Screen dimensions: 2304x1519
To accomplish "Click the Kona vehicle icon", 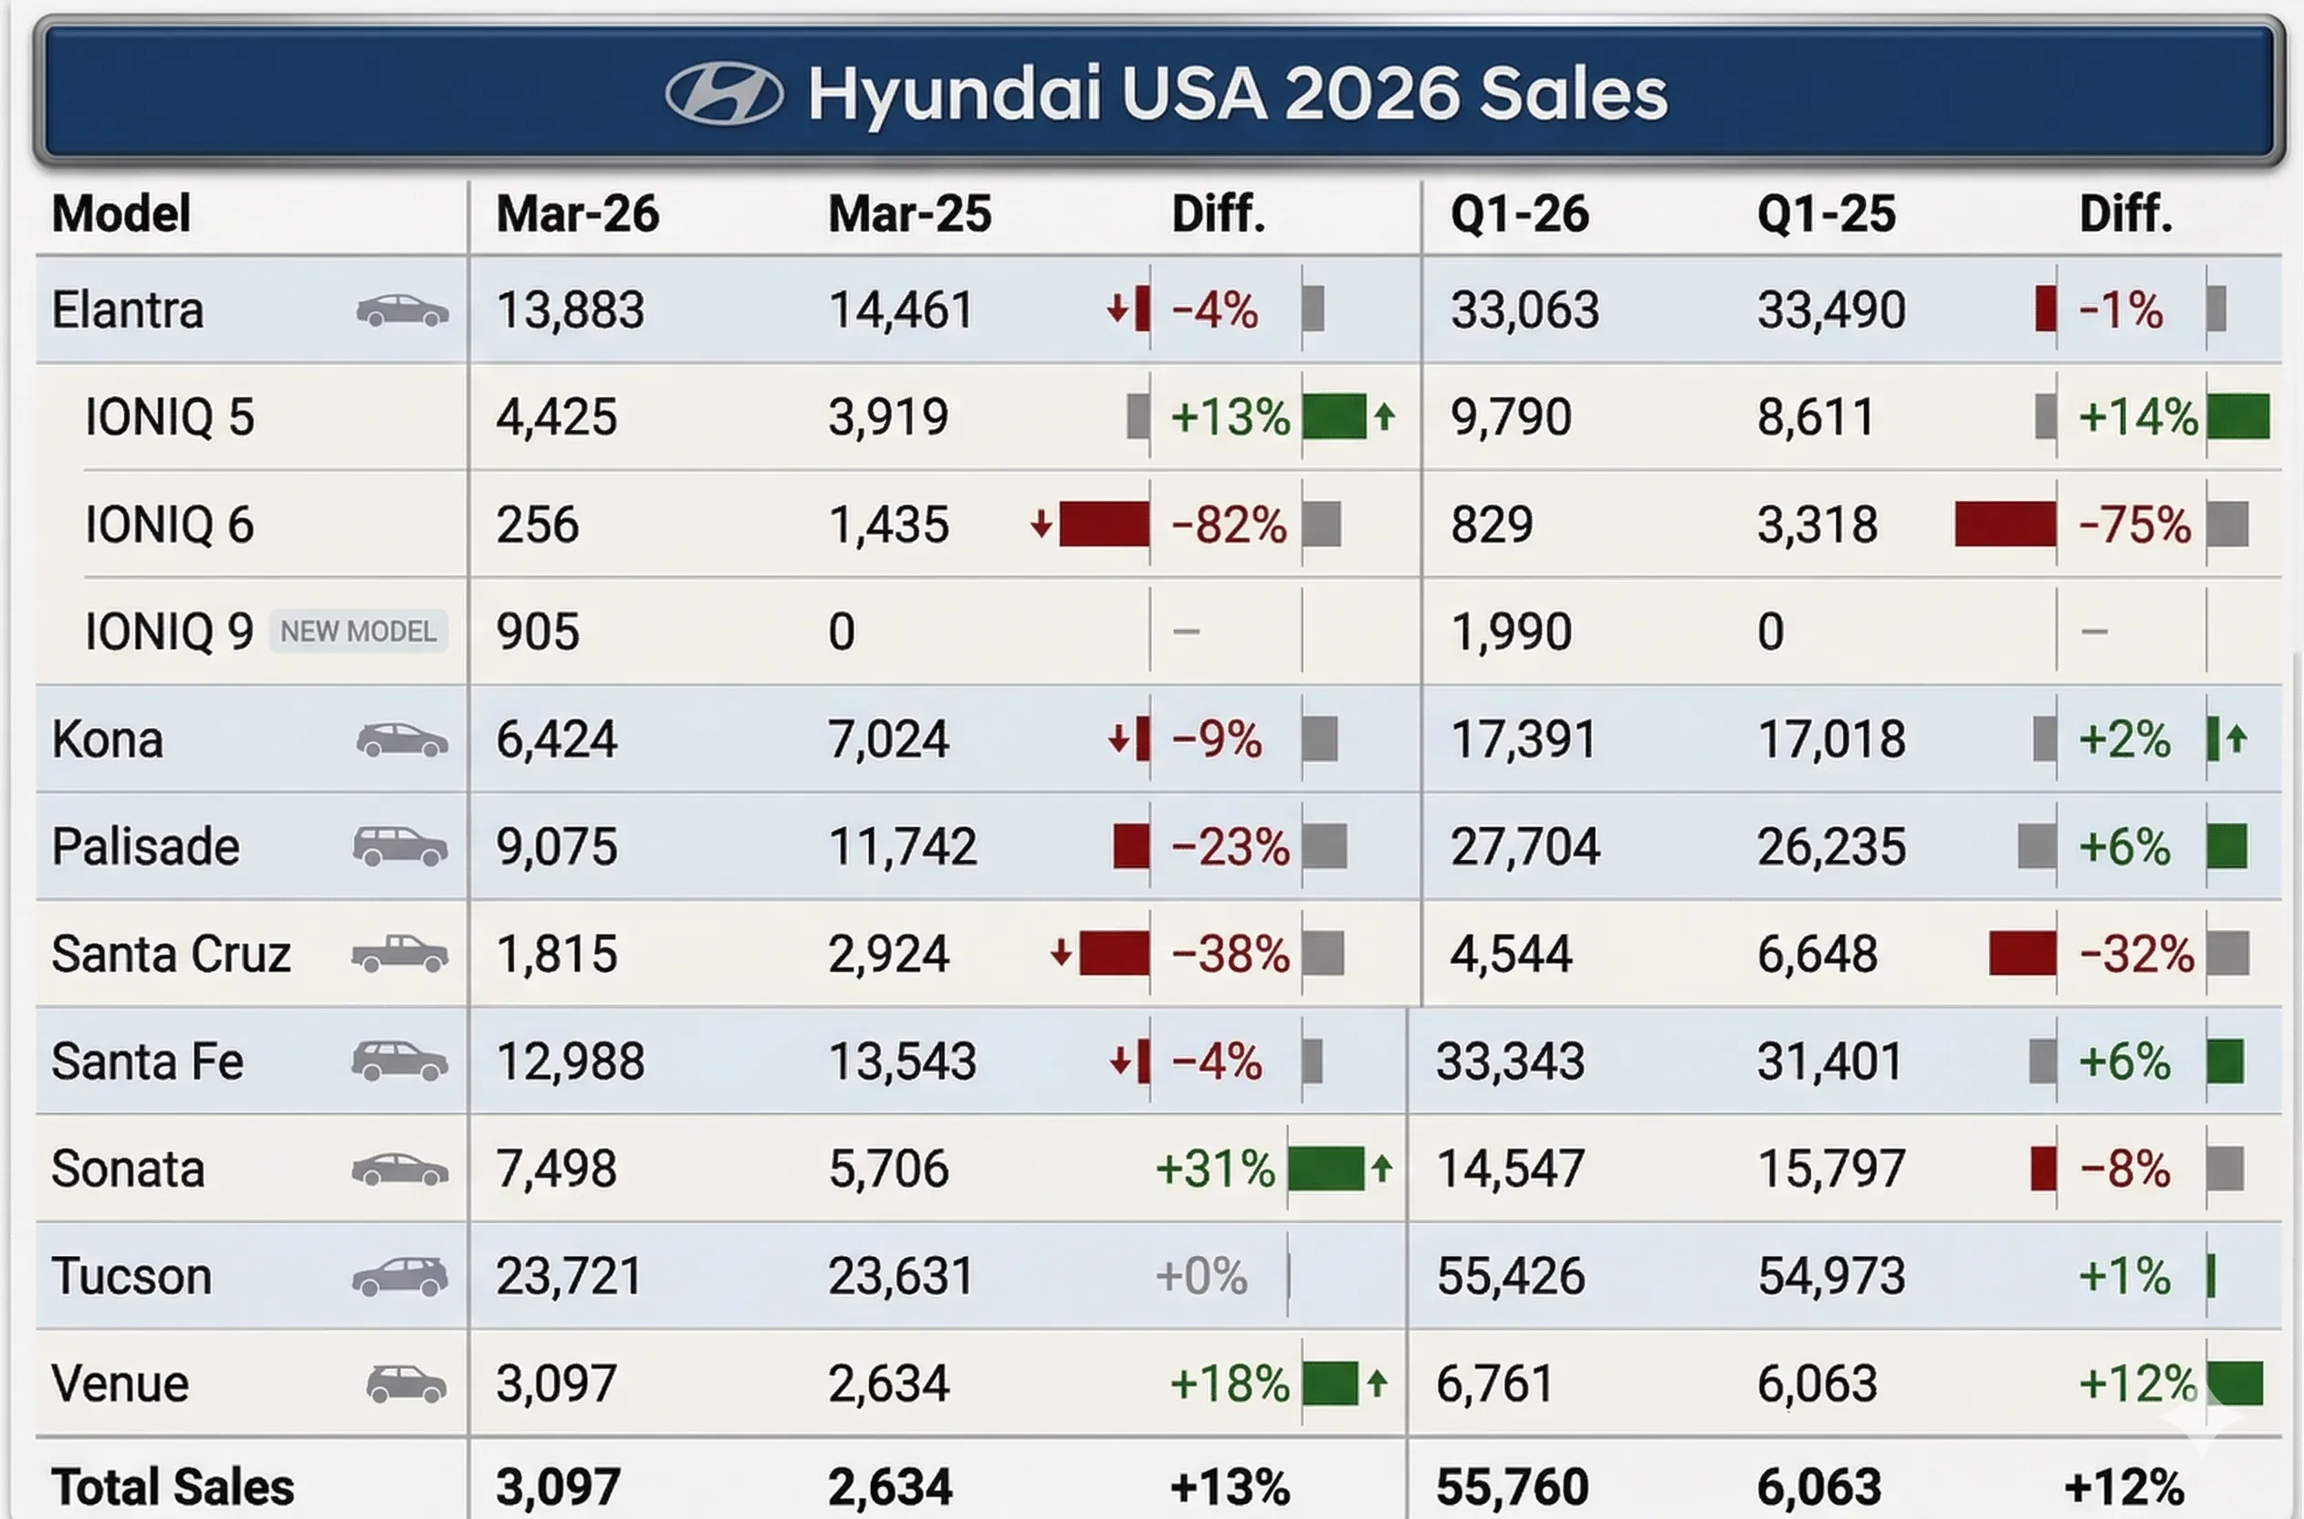I will pyautogui.click(x=403, y=740).
